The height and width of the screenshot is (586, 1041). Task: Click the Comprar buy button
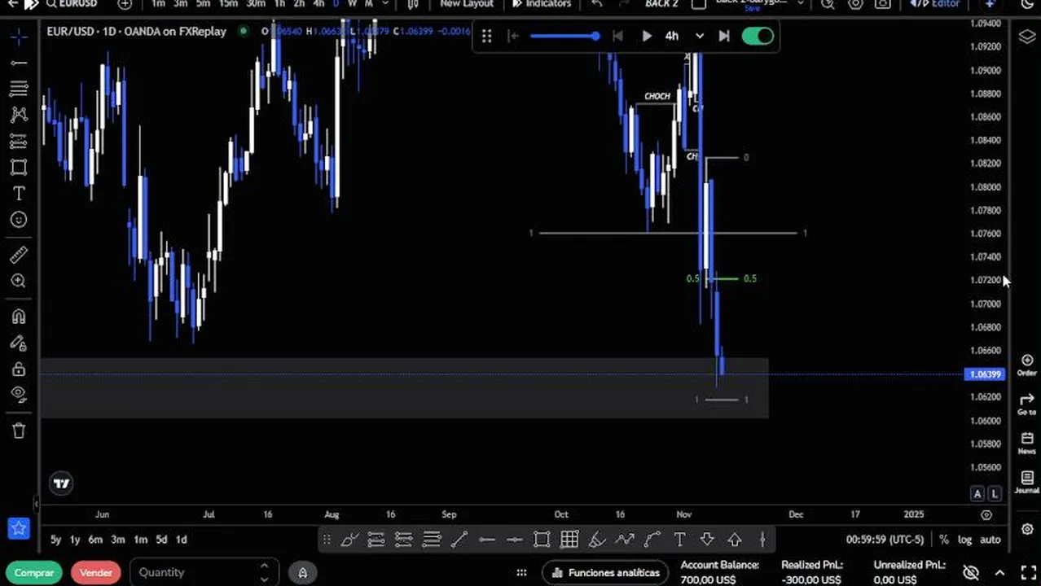[x=34, y=573]
